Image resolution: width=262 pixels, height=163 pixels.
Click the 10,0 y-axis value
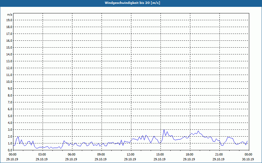tap(9, 82)
